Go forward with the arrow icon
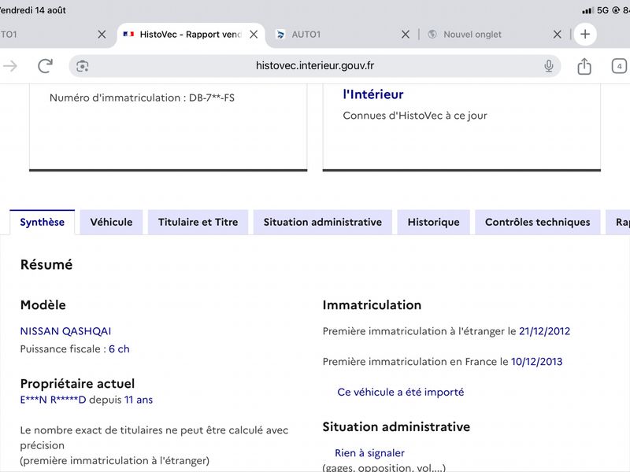The width and height of the screenshot is (630, 472). click(x=10, y=66)
